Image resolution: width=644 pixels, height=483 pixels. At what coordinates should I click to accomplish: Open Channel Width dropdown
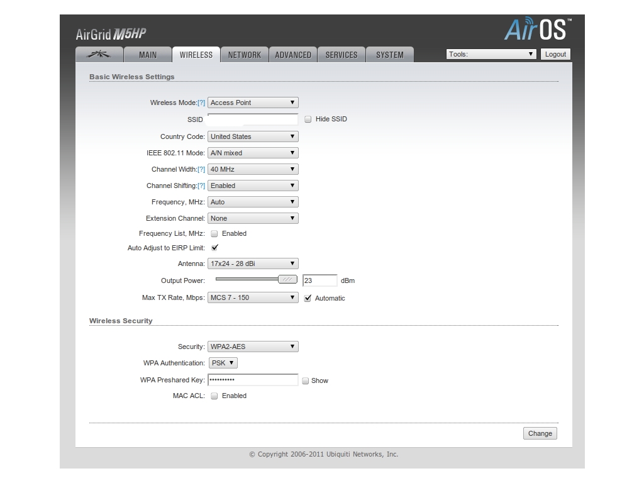(253, 169)
